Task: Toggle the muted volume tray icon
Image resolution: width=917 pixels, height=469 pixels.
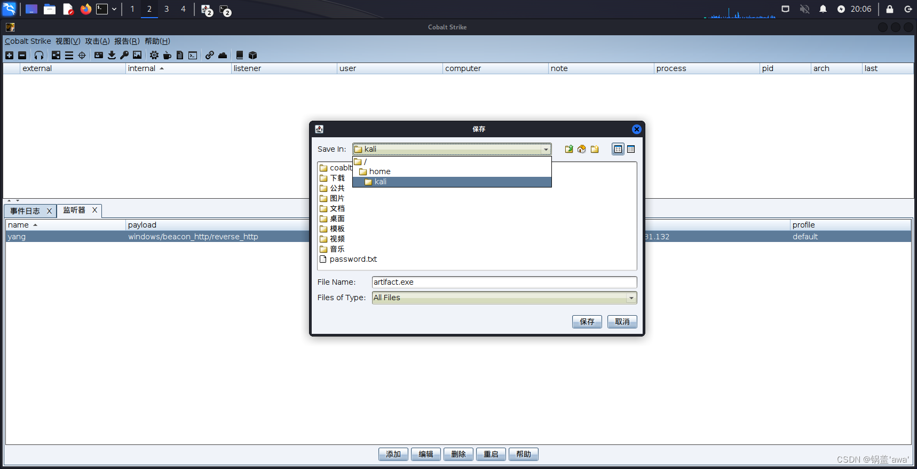Action: click(804, 9)
